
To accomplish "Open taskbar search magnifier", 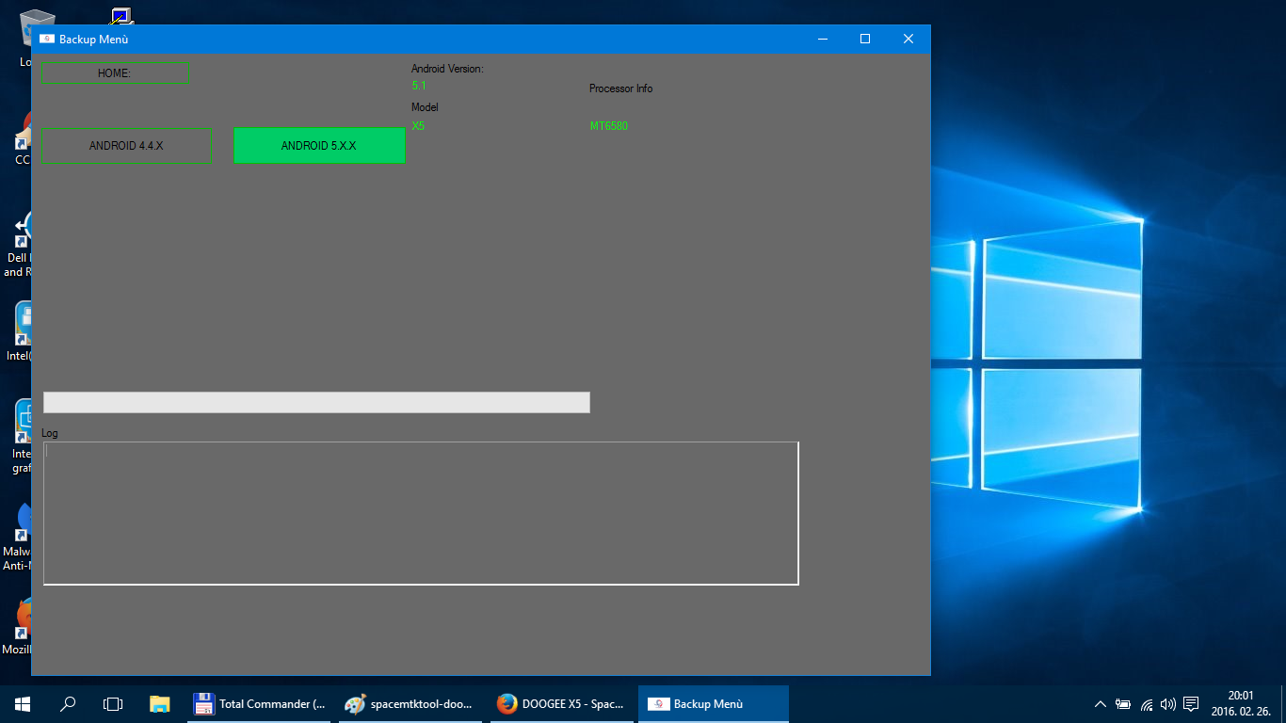I will [68, 703].
